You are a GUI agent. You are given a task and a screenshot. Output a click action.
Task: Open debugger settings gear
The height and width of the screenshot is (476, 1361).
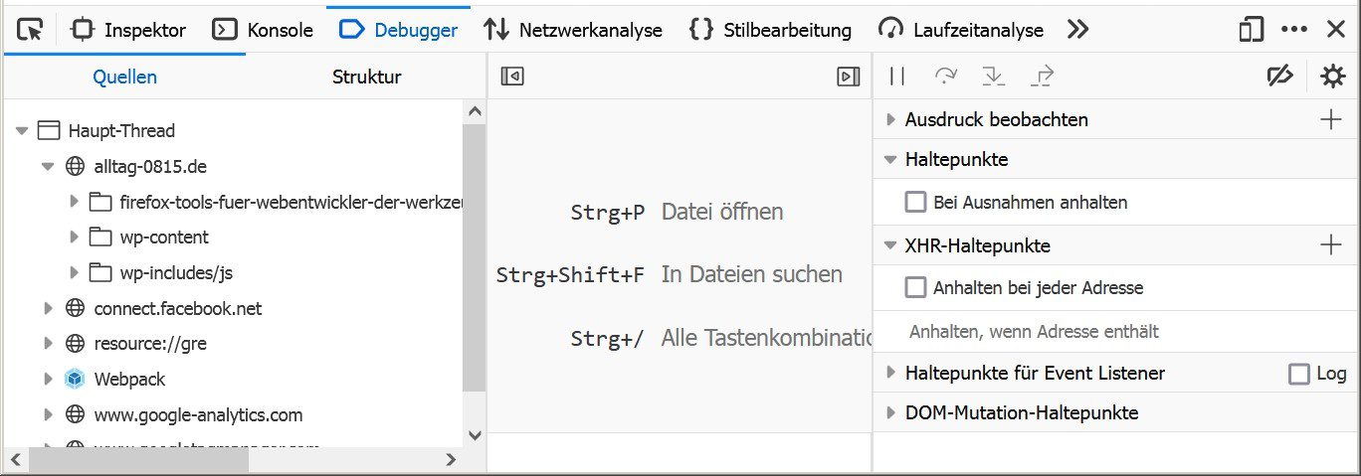1332,77
